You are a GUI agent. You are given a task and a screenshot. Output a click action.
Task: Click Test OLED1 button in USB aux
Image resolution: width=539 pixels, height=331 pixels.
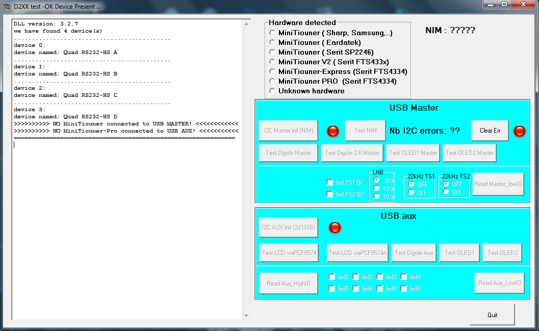pyautogui.click(x=459, y=253)
